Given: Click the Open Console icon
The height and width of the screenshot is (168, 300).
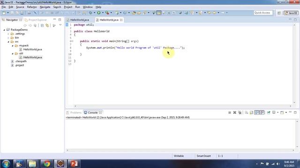Looking at the screenshot, I should (282, 112).
